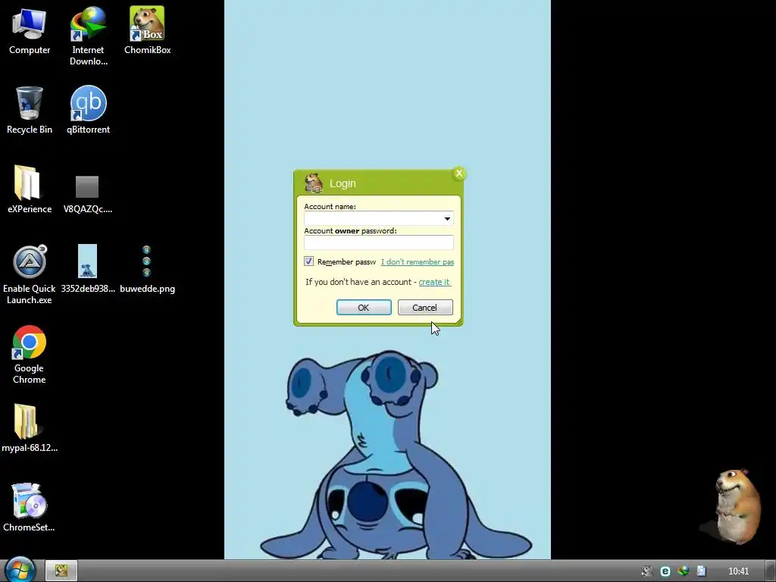Close the Login dialog with the X
The width and height of the screenshot is (776, 582).
click(458, 174)
